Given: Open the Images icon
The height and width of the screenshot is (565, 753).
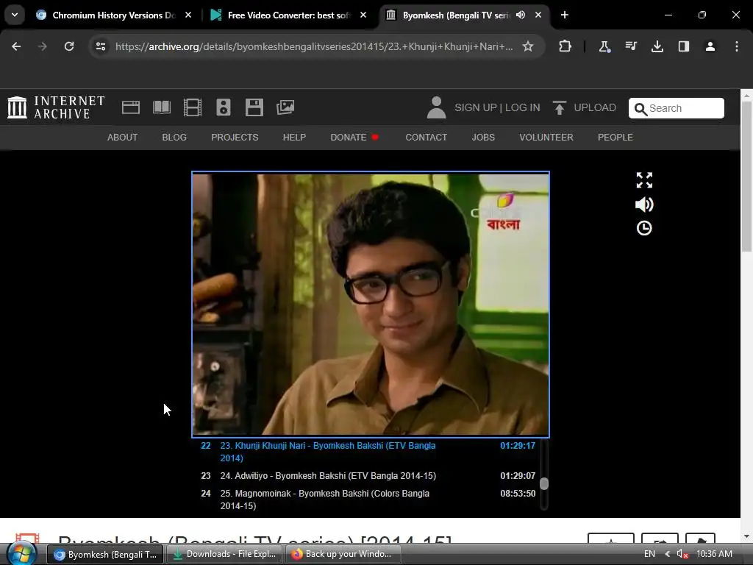Looking at the screenshot, I should 285,107.
